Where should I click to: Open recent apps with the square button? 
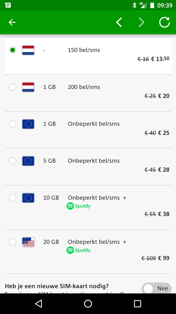point(137,304)
